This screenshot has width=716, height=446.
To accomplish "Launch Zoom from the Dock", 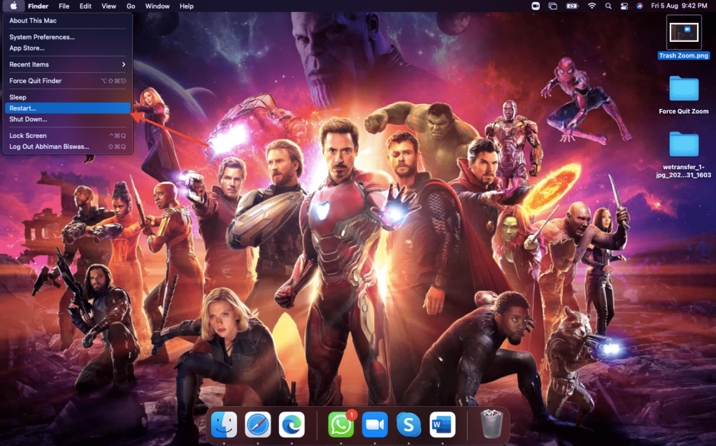I will (x=375, y=424).
